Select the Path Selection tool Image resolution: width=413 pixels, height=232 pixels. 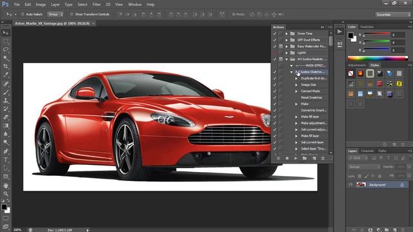(6, 168)
